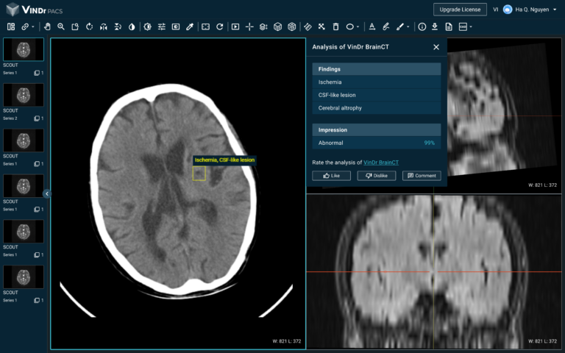Image resolution: width=565 pixels, height=353 pixels.
Task: Activate the crosshairs tool
Action: click(x=249, y=26)
